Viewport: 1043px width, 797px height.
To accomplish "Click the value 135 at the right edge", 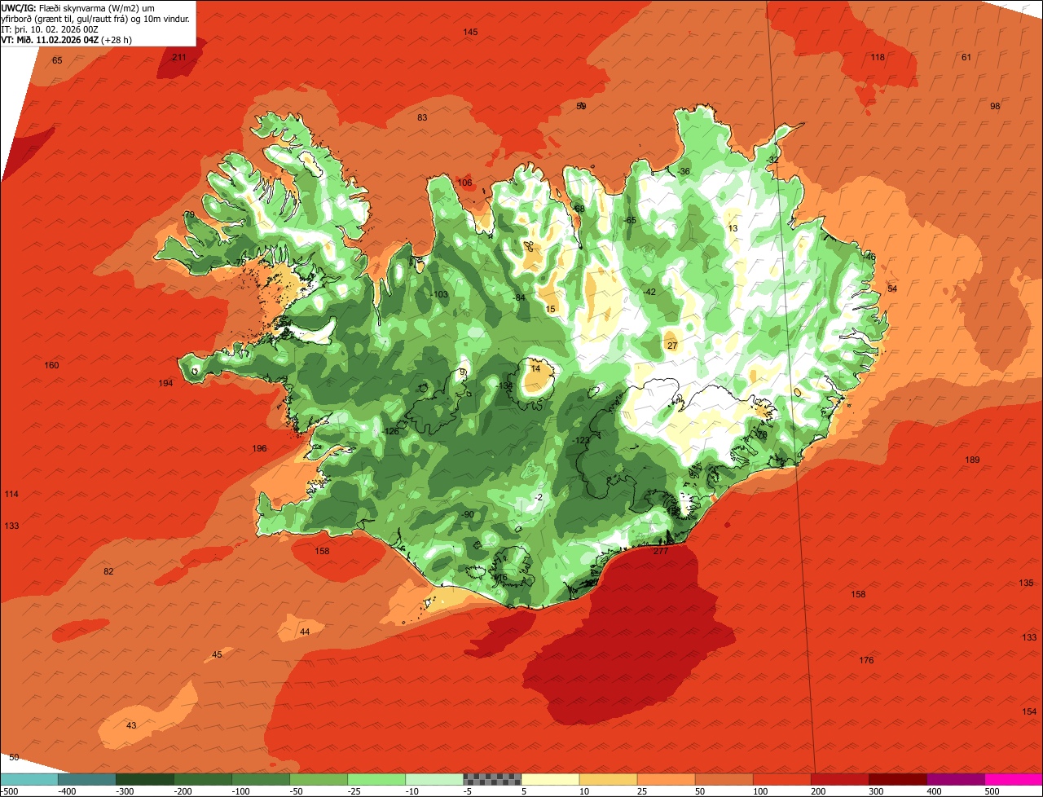I will [x=1026, y=583].
